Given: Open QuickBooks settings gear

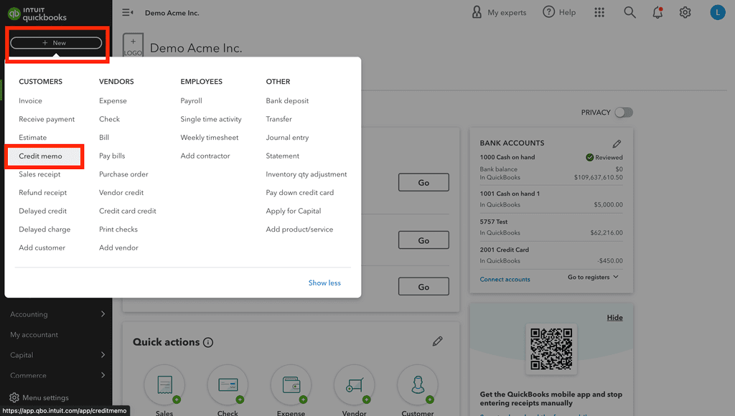Looking at the screenshot, I should tap(685, 12).
